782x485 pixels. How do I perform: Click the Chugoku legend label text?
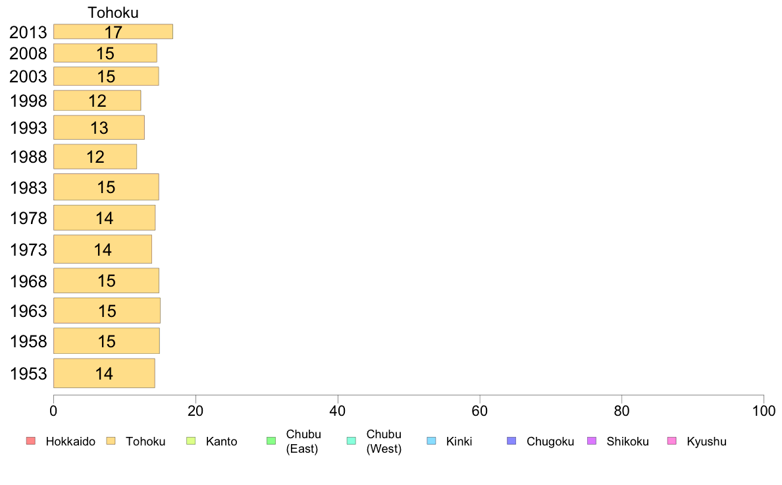pos(550,442)
